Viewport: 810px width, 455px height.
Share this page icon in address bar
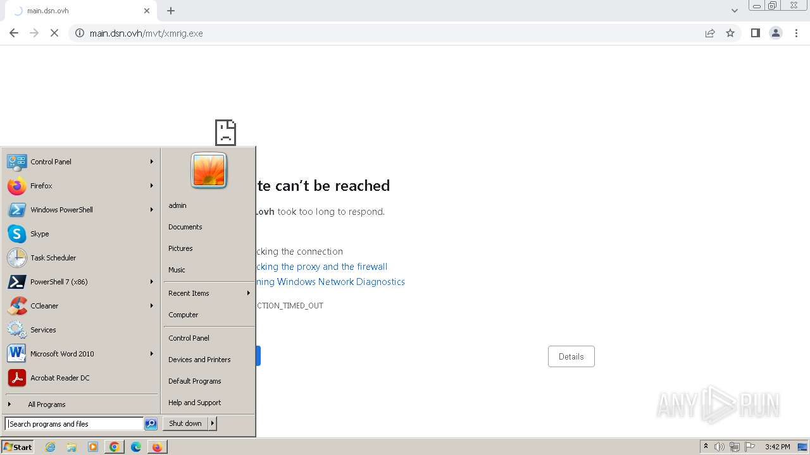710,33
